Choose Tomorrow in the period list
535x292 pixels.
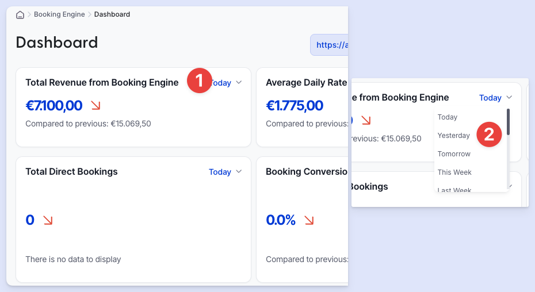click(454, 154)
